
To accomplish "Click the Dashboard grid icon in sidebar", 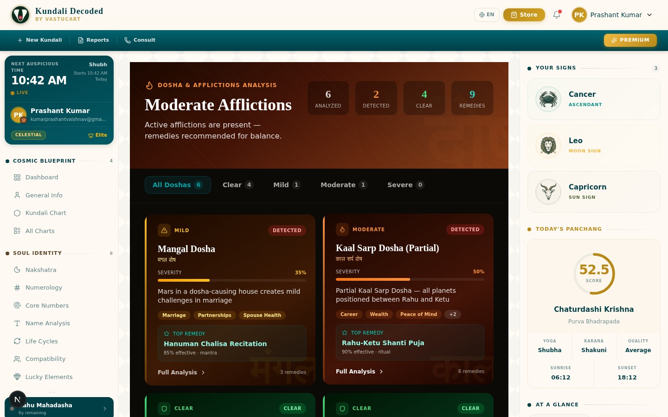I will click(17, 177).
